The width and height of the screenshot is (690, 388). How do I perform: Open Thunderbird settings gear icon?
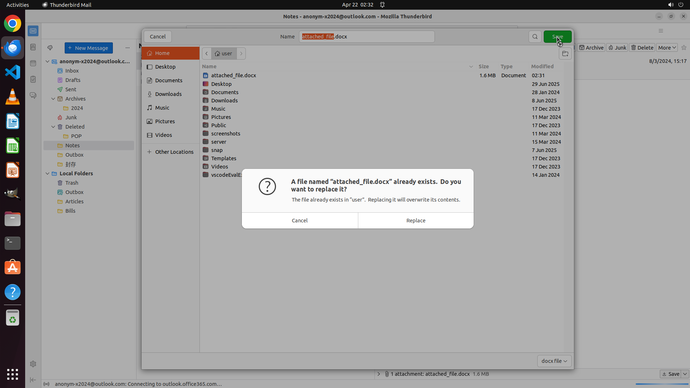pos(33,364)
